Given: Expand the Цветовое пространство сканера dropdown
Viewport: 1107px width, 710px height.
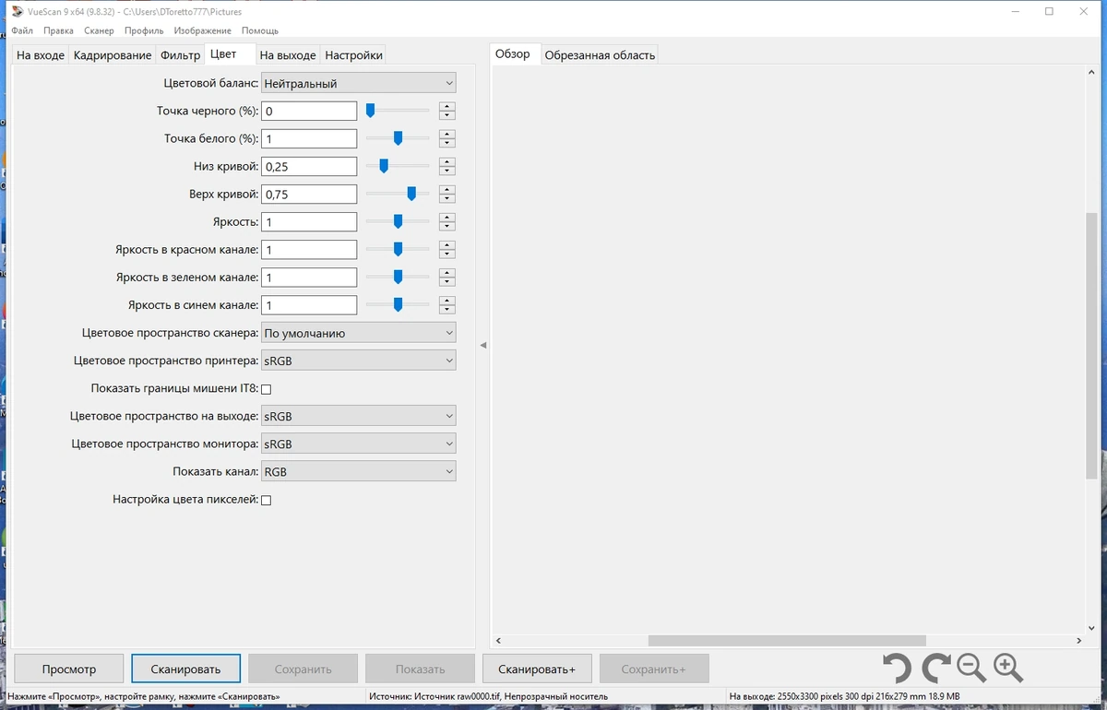Looking at the screenshot, I should click(x=358, y=333).
